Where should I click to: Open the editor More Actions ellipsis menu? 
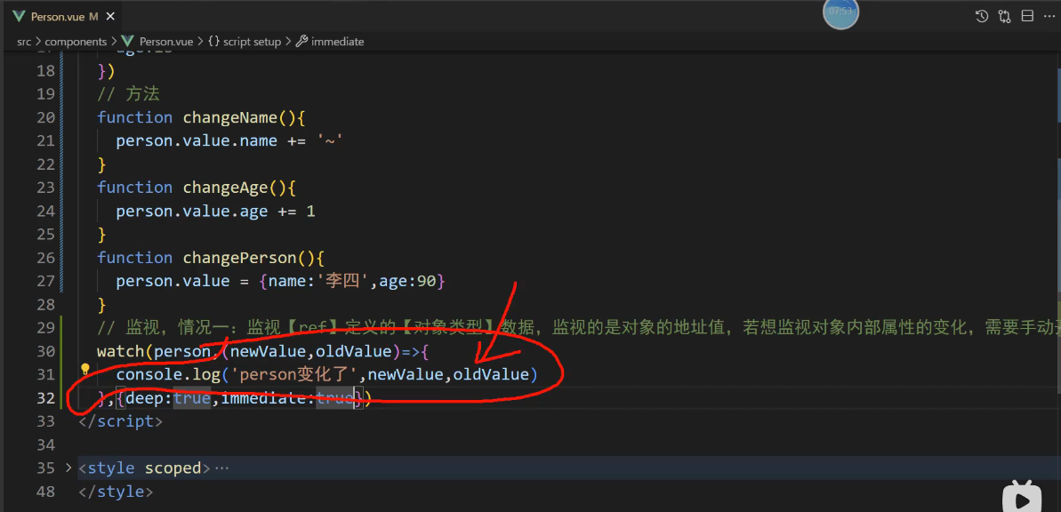1051,16
